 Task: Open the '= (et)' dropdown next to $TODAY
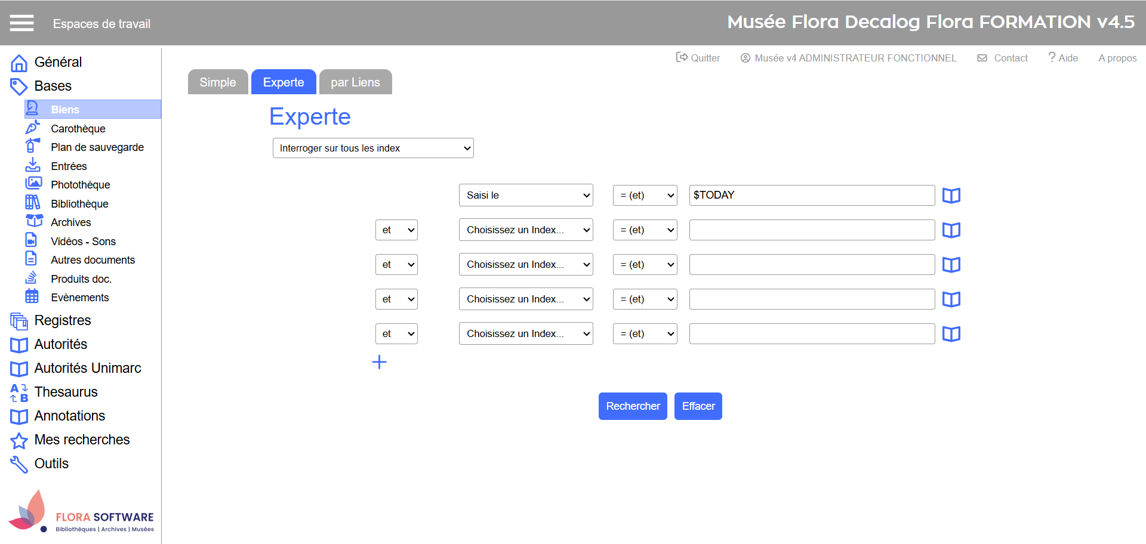pos(645,195)
